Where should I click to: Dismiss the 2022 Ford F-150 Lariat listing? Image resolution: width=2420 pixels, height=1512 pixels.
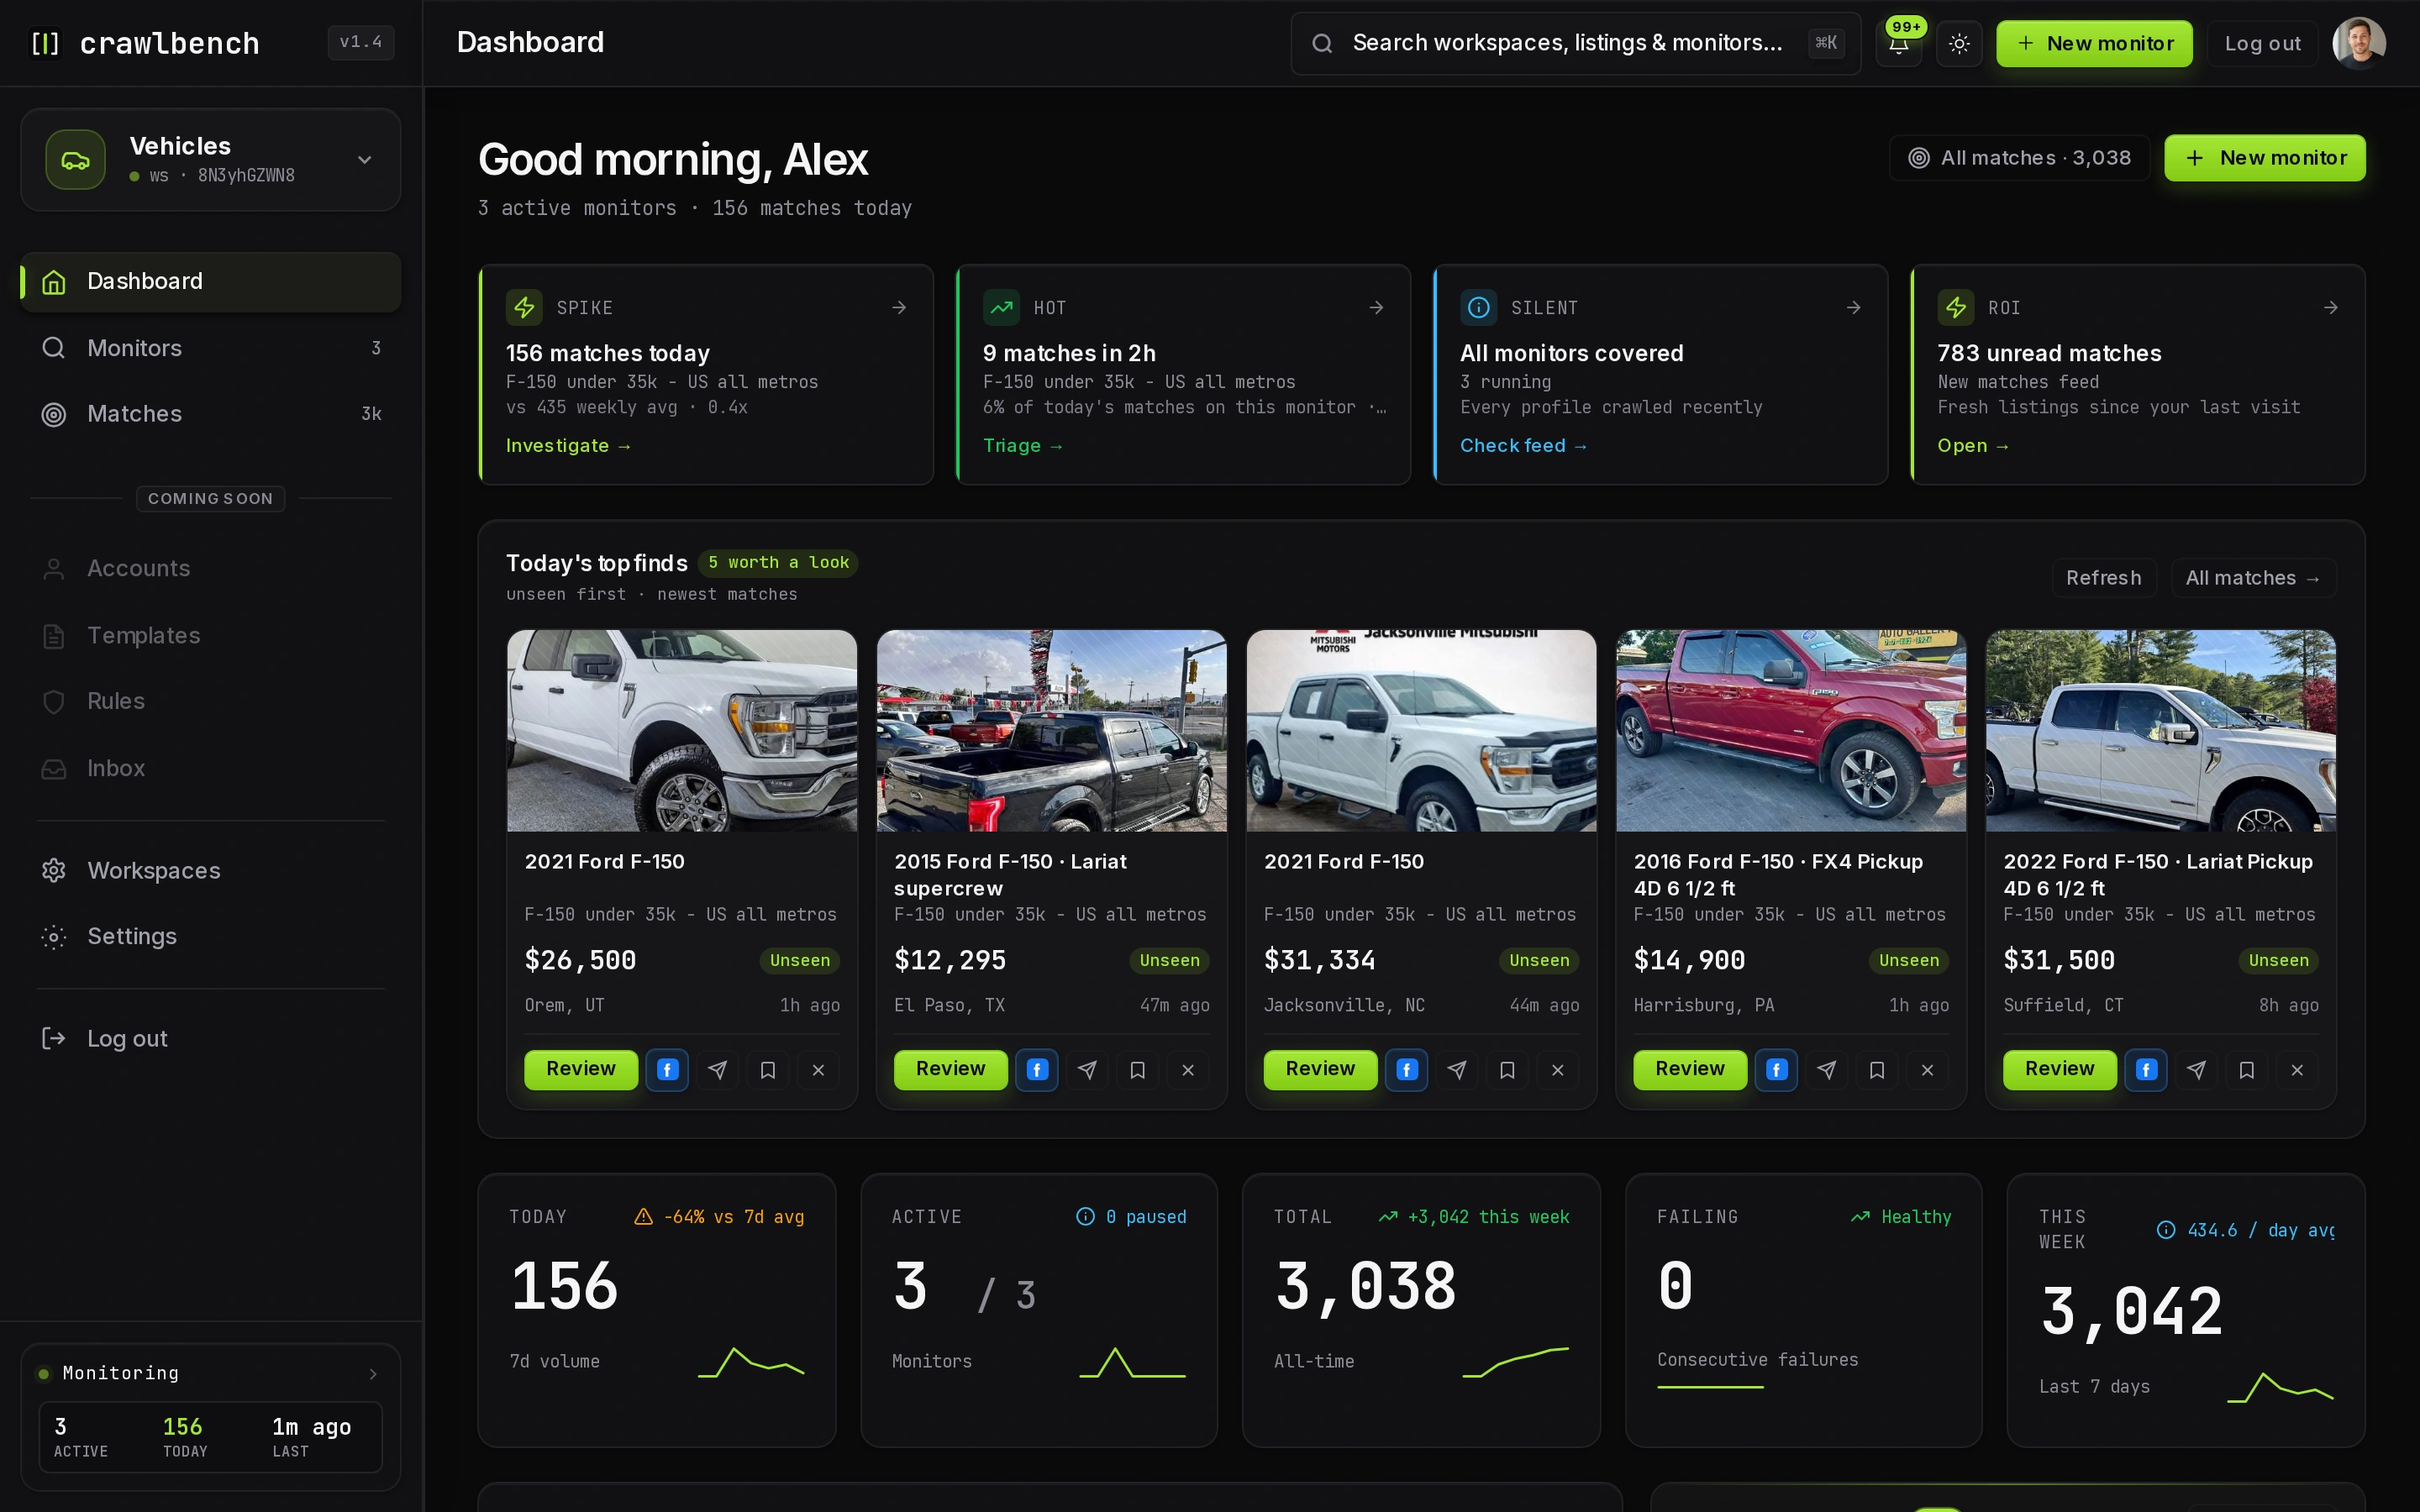coord(2297,1070)
